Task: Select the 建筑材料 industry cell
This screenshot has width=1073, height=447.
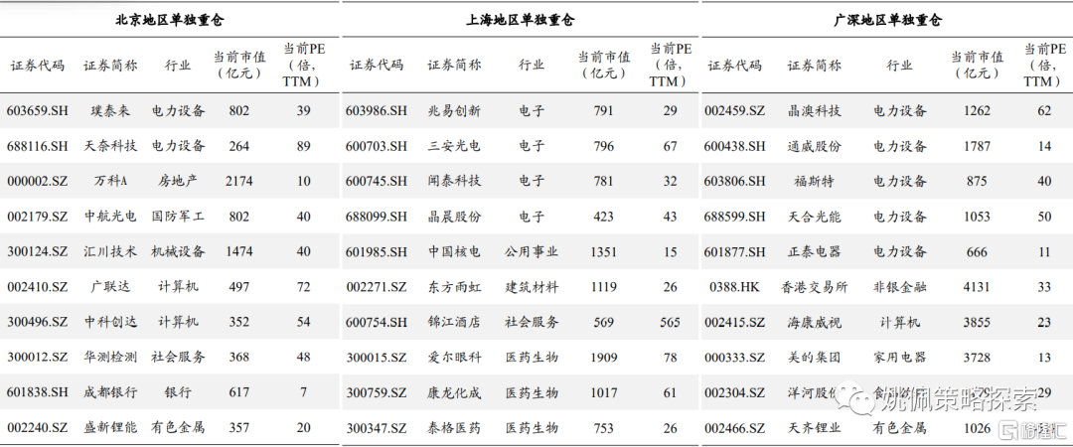Action: point(532,287)
